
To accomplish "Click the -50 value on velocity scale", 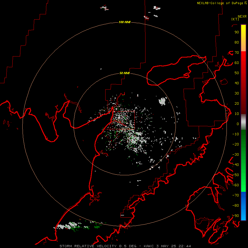I will (236, 175).
